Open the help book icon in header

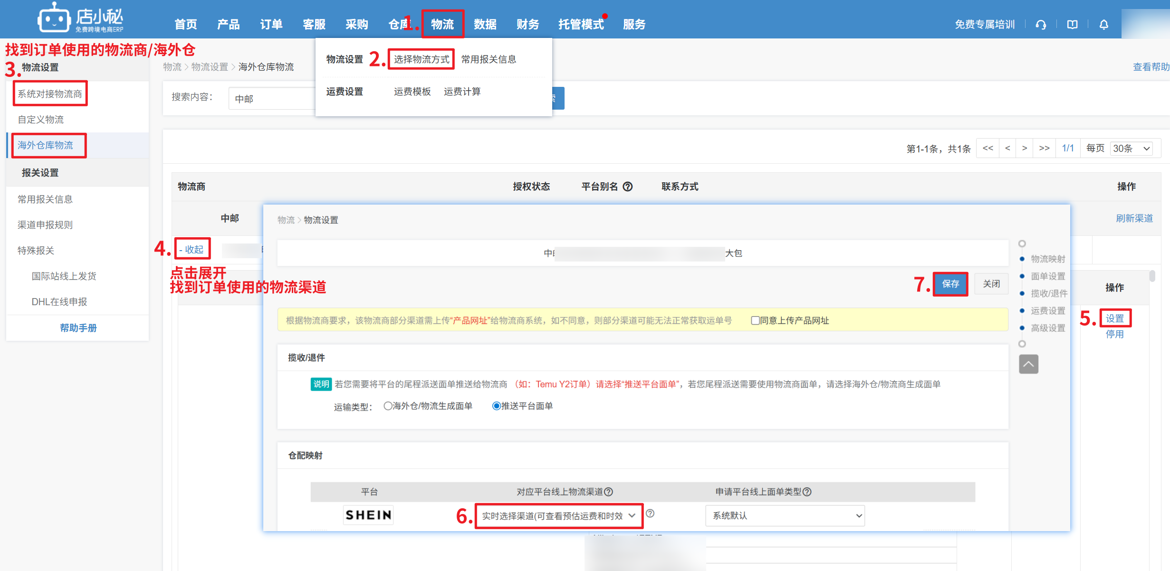[x=1072, y=25]
